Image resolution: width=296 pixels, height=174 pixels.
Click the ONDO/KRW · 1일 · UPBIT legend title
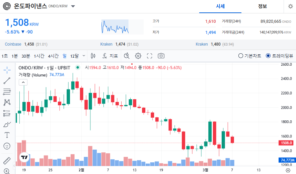(x=44, y=68)
